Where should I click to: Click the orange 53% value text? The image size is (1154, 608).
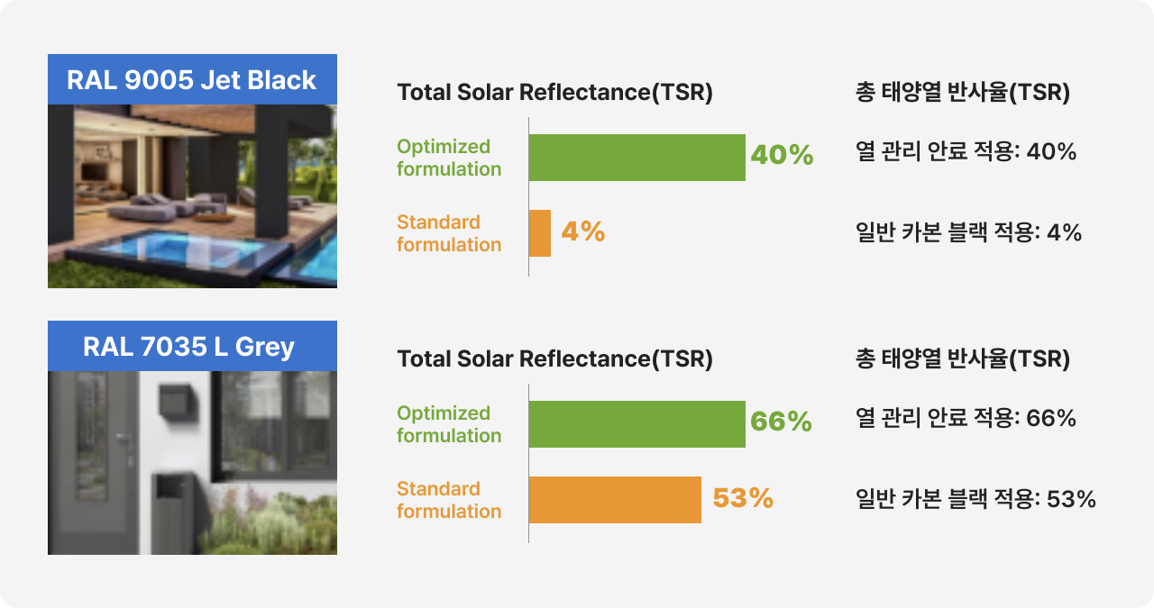click(x=743, y=498)
